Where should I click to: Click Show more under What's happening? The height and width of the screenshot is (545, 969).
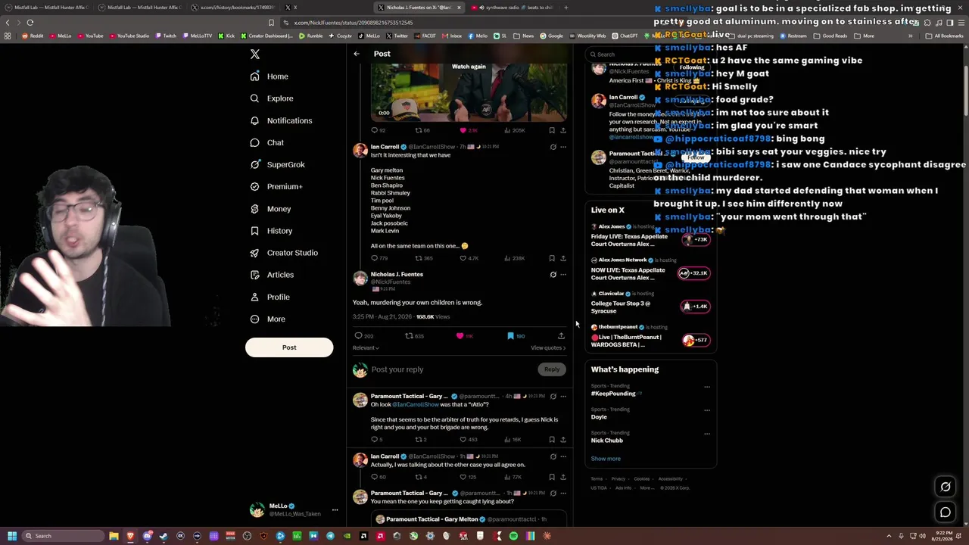[x=606, y=459]
